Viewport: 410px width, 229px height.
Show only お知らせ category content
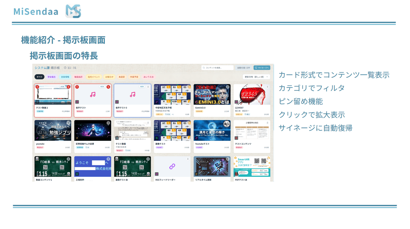coord(109,77)
